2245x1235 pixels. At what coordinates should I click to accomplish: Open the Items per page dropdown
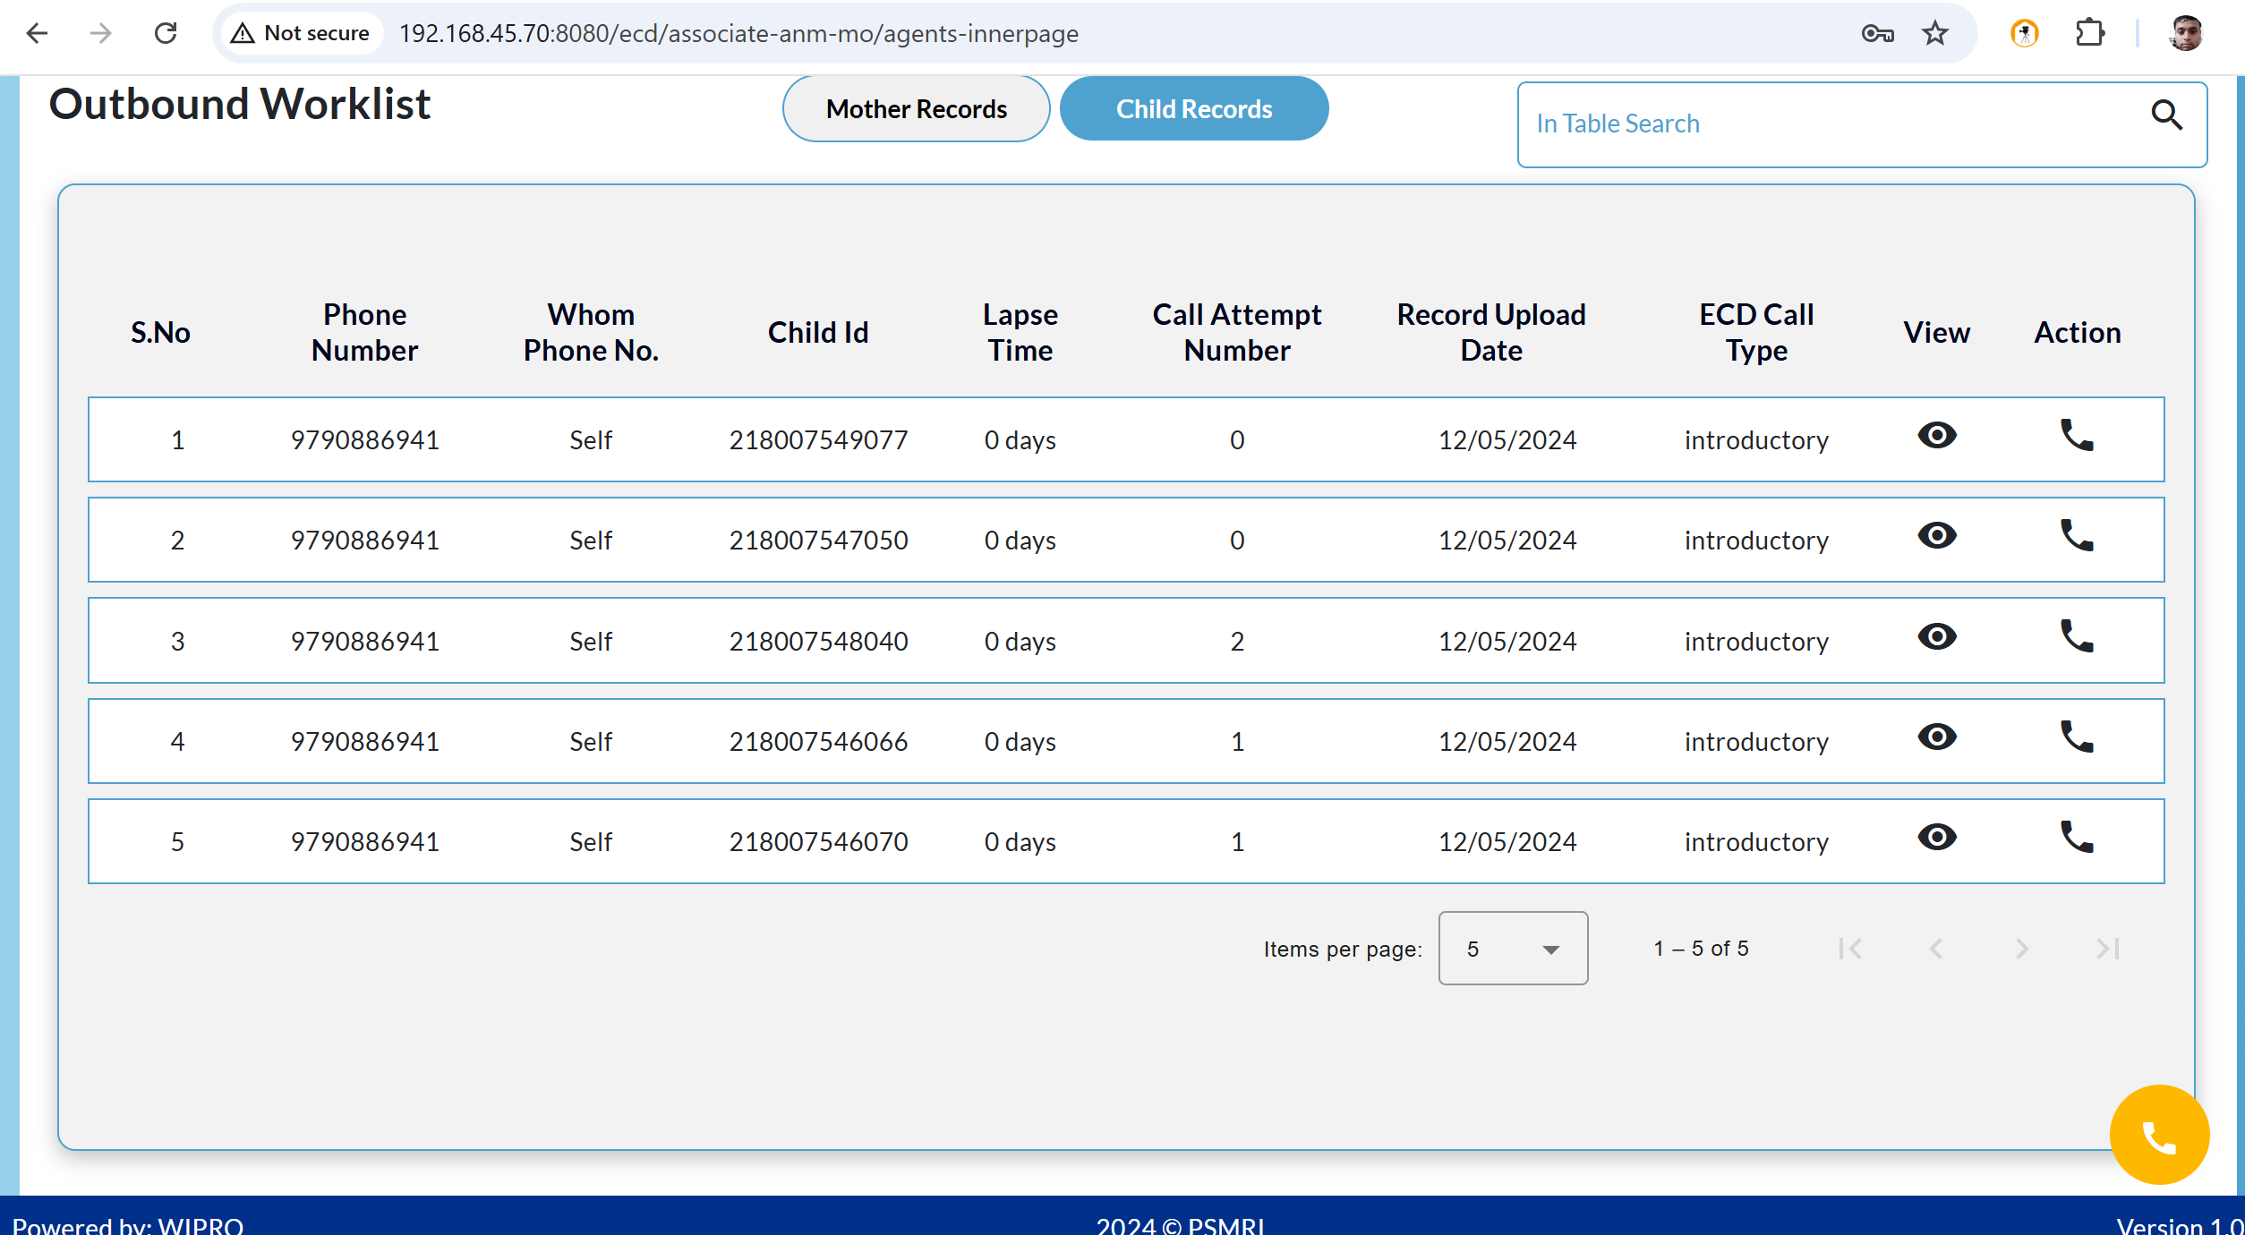[1513, 949]
